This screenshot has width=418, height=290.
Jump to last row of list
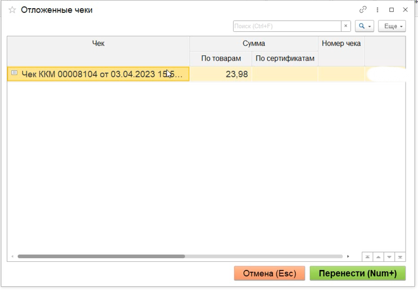[x=400, y=257]
